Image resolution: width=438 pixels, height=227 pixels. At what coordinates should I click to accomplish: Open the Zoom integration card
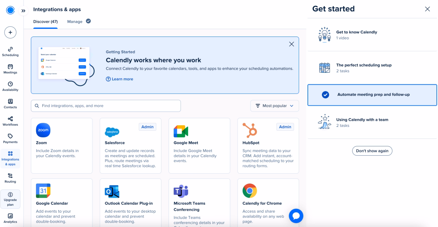tap(62, 146)
